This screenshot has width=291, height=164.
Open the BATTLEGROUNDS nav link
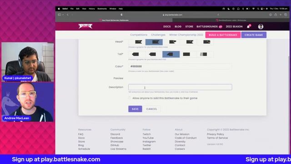tap(207, 26)
